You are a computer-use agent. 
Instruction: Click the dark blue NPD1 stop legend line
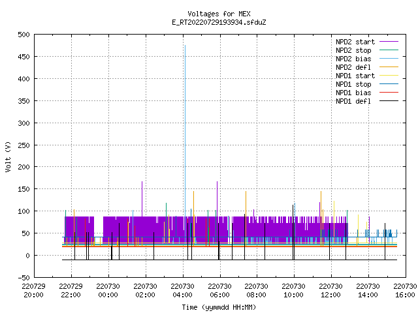[x=389, y=84]
